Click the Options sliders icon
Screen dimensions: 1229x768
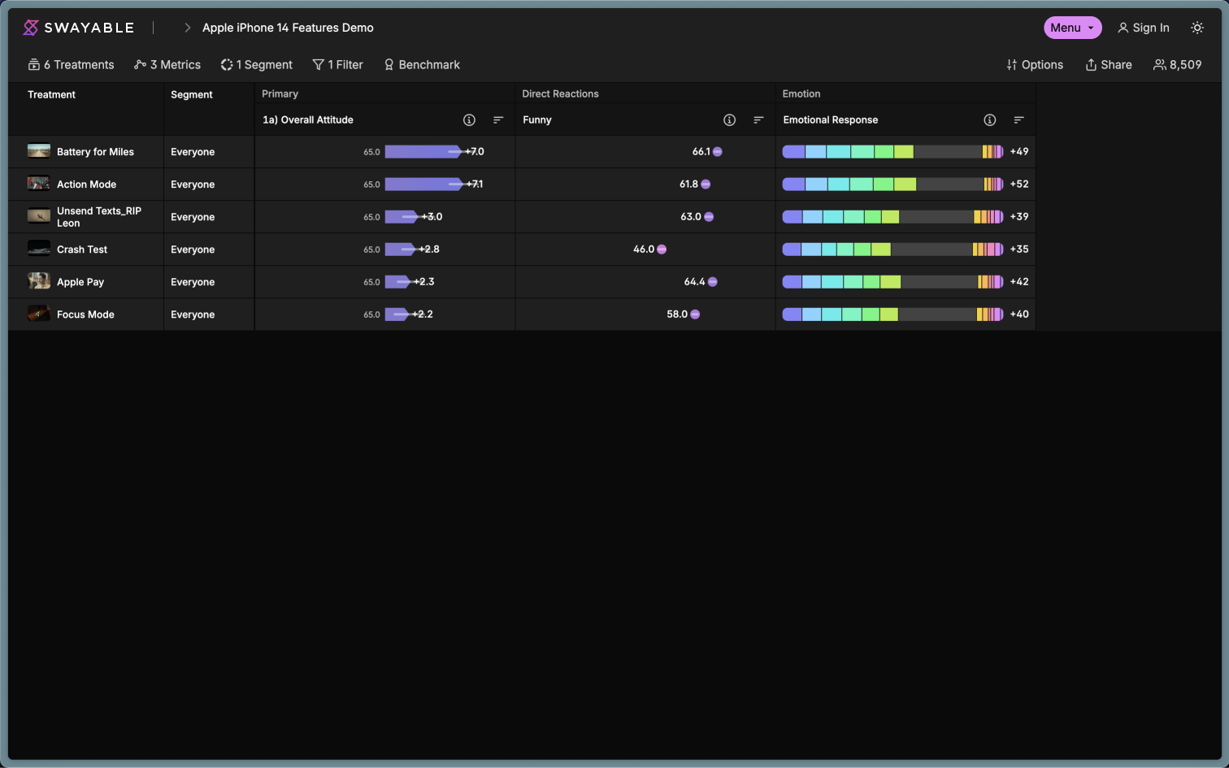tap(1010, 64)
